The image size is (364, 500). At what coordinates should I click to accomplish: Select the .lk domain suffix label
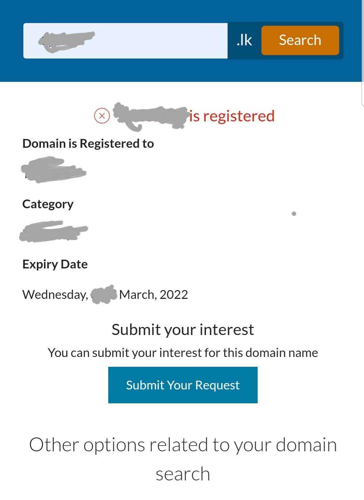coord(244,40)
